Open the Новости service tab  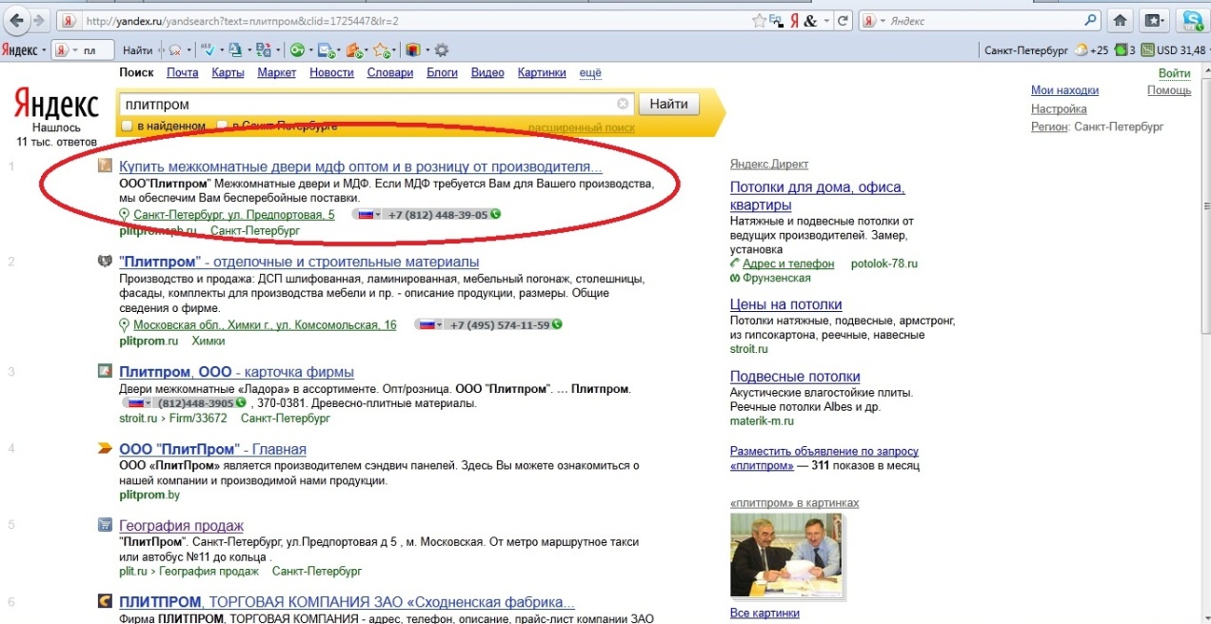tap(331, 72)
